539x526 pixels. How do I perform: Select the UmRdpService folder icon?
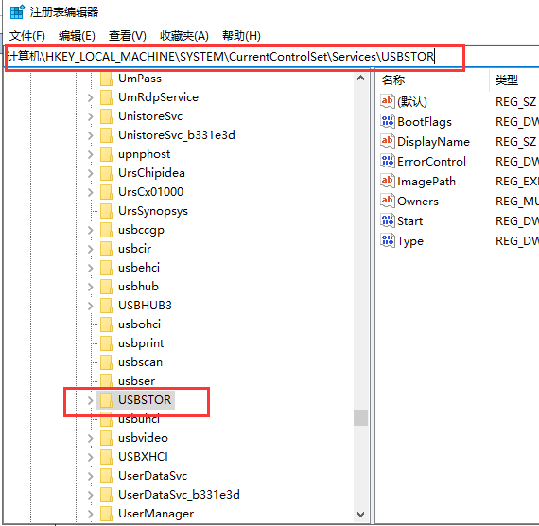pos(106,97)
